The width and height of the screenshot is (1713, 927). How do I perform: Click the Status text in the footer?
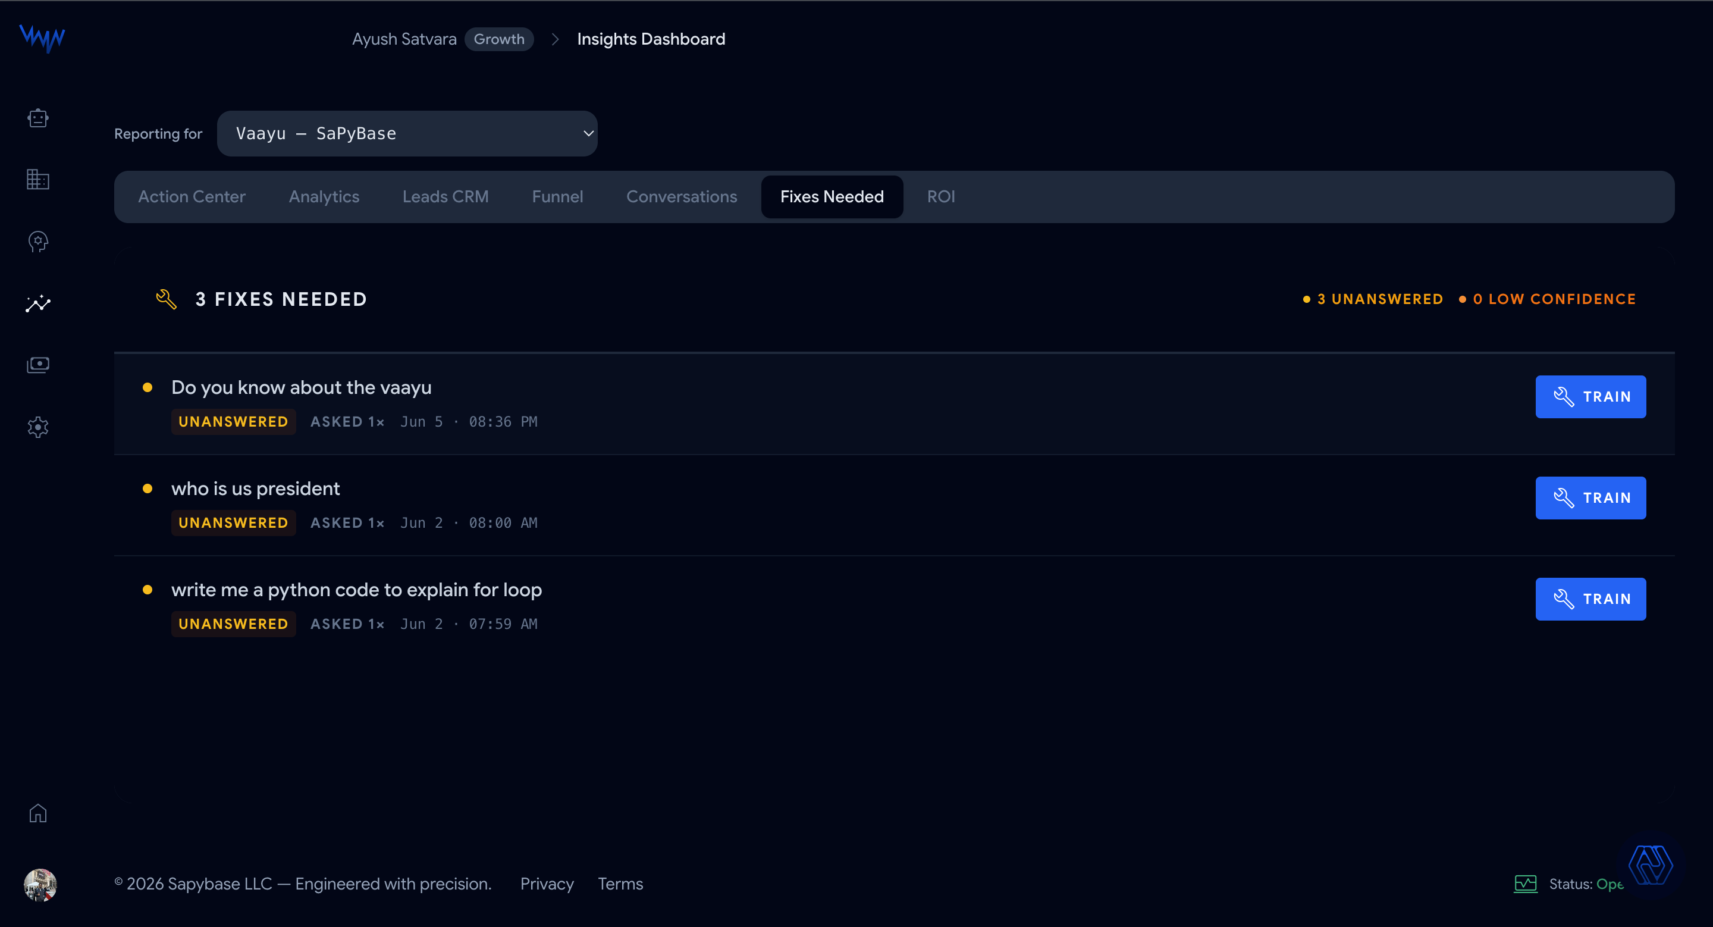[1586, 884]
